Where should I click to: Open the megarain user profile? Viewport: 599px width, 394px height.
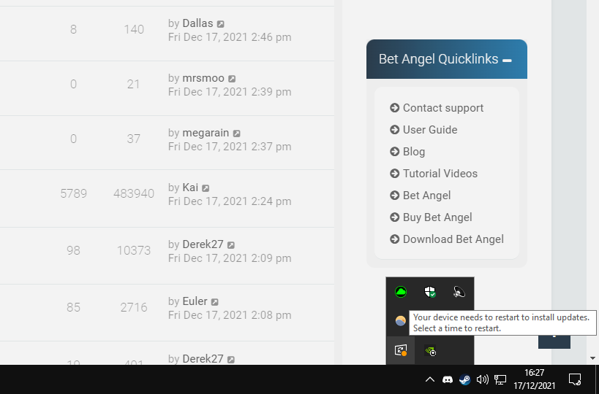coord(206,133)
